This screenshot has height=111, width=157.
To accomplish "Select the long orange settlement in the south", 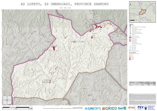I will click(56, 68).
